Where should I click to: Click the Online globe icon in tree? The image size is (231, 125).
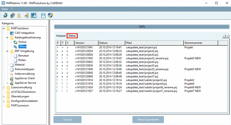[15, 42]
